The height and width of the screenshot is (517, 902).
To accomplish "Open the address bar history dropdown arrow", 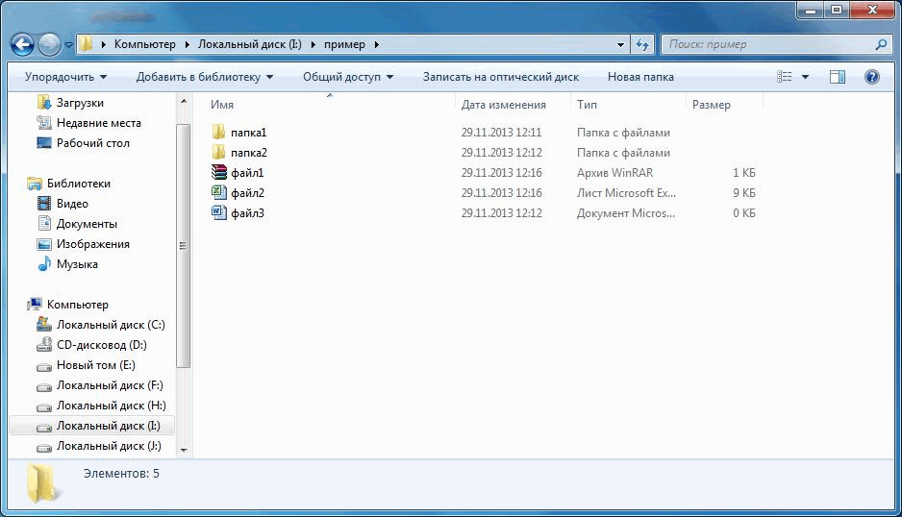I will pos(621,44).
